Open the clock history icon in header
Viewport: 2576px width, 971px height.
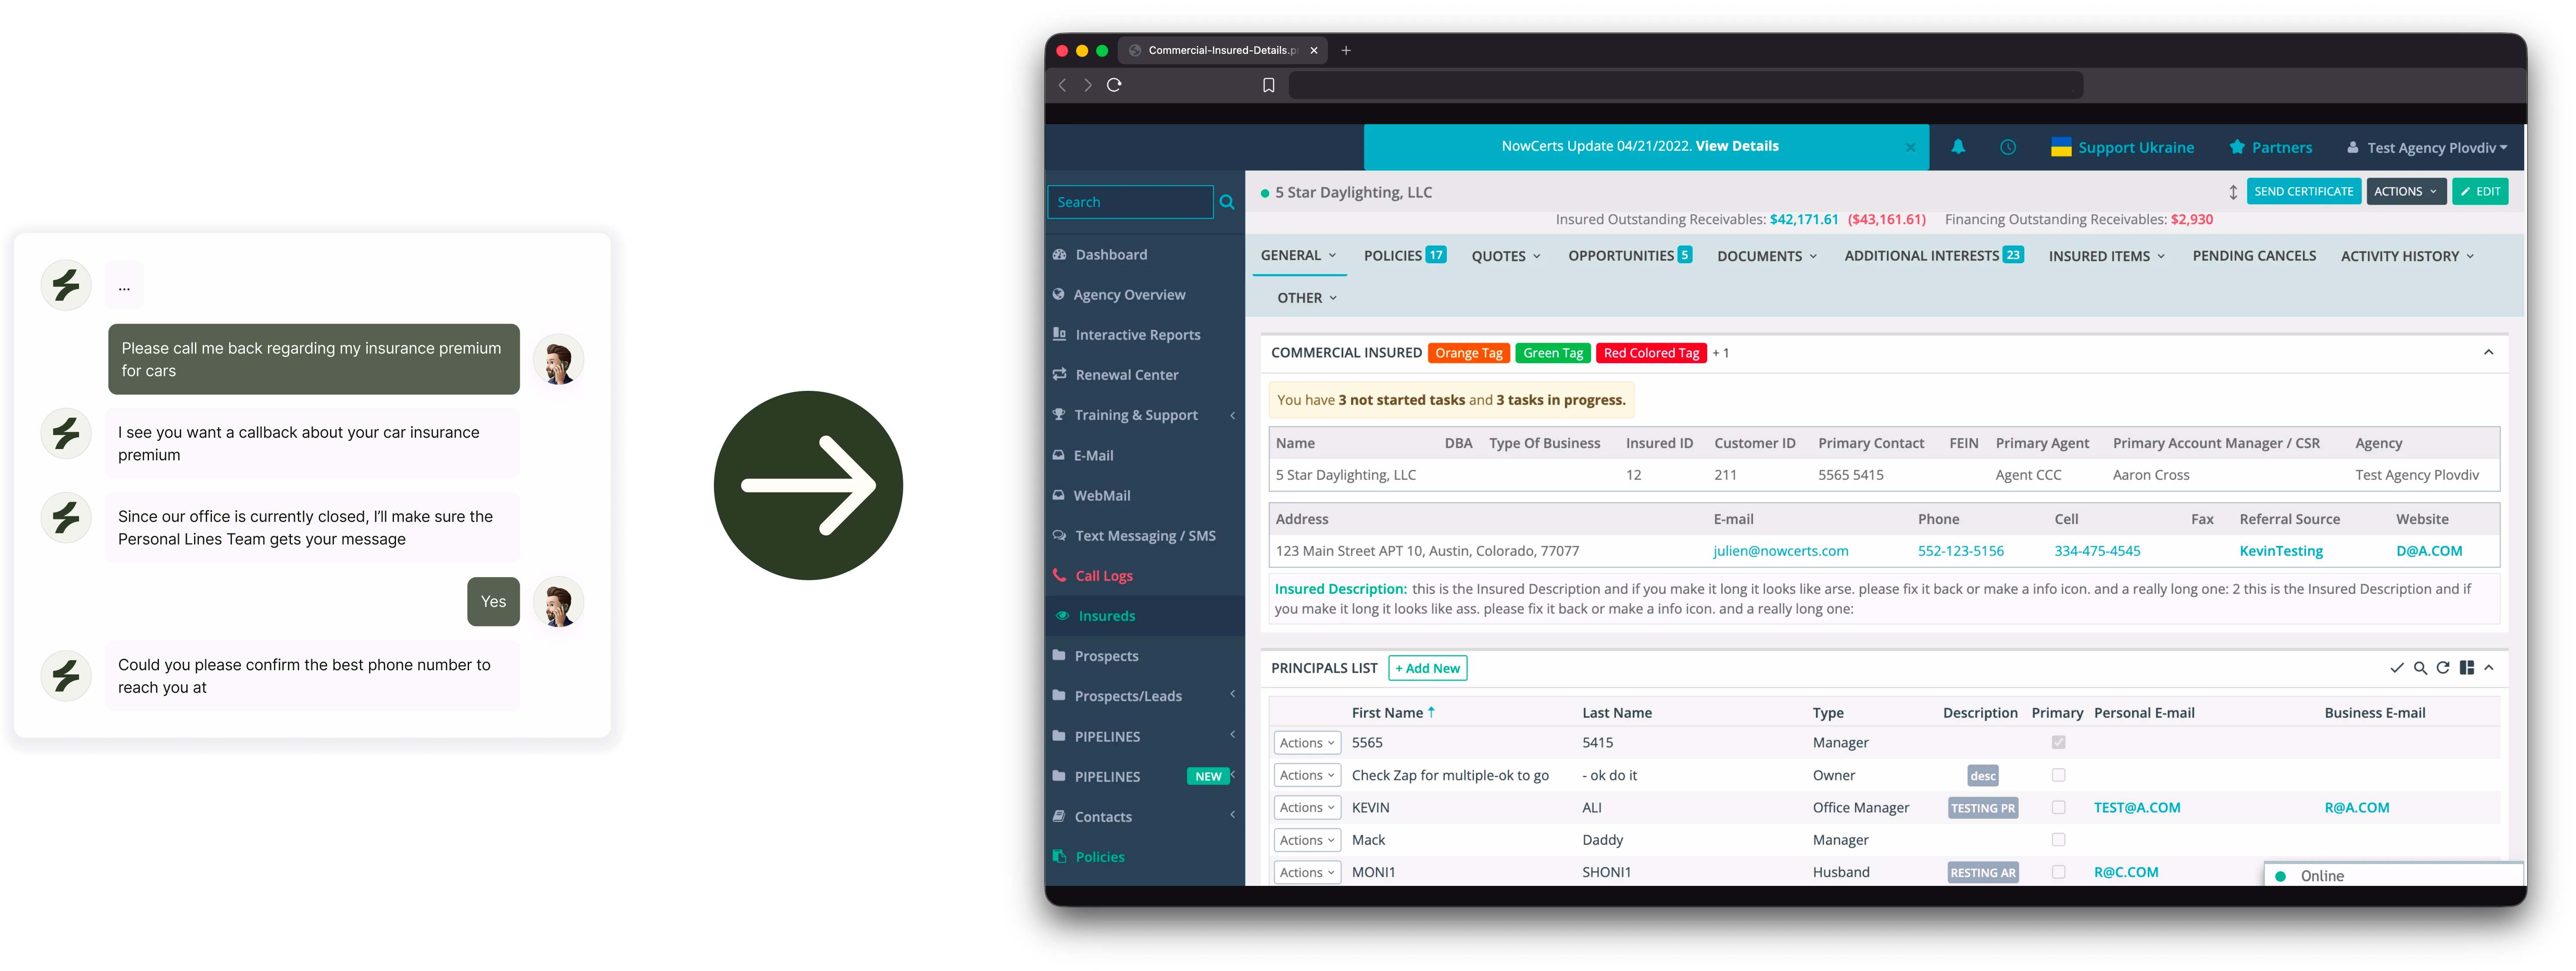tap(2008, 147)
